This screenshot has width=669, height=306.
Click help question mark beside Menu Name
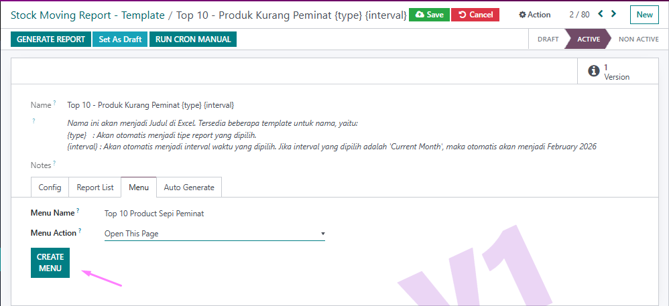pyautogui.click(x=77, y=211)
